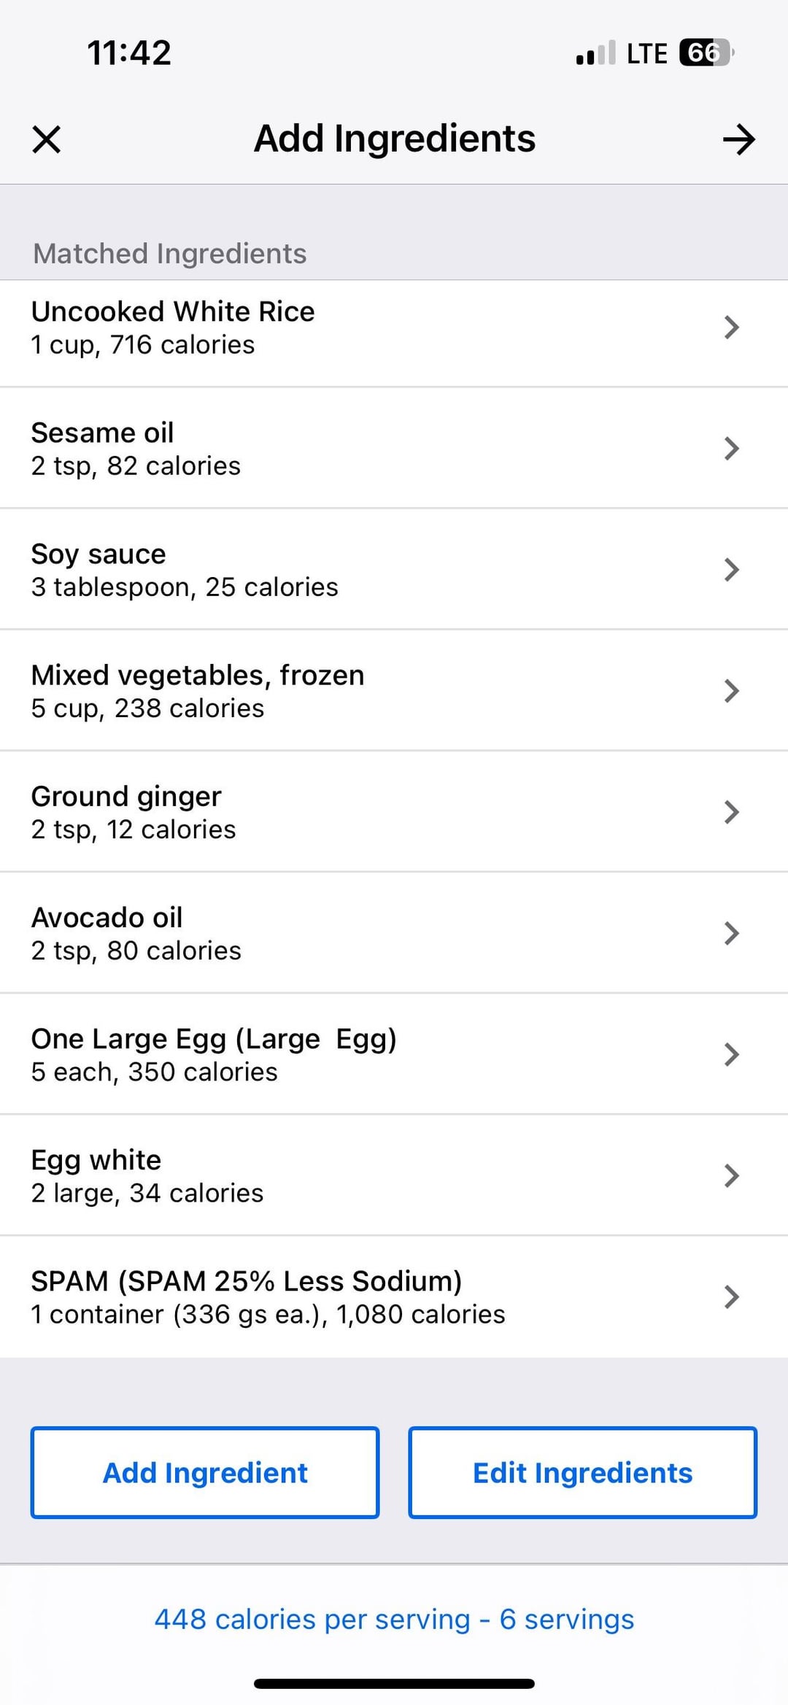Viewport: 788px width, 1705px height.
Task: Tap 448 calories per serving link
Action: click(394, 1619)
